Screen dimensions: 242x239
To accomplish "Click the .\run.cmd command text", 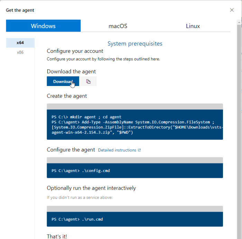I will pos(92,219).
